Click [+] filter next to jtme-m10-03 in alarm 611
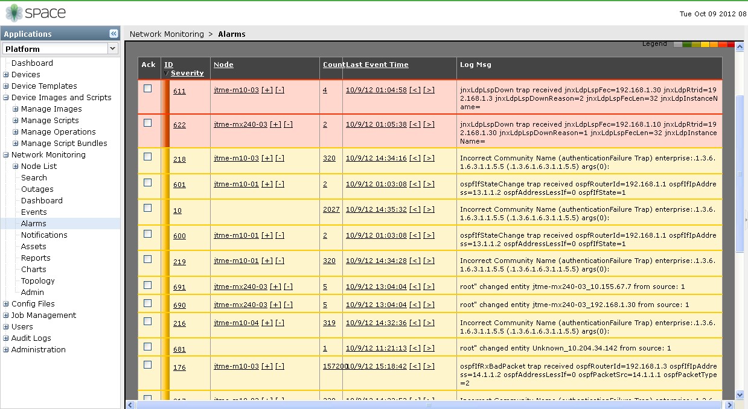This screenshot has width=748, height=409. pos(267,90)
